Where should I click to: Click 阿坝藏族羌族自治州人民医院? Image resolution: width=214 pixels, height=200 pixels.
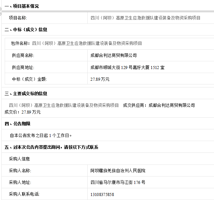118,171
